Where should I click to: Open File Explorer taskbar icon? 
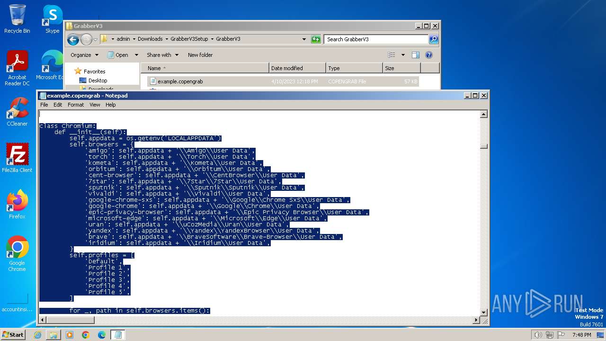53,335
